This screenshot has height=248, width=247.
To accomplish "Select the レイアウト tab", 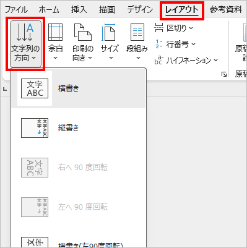I will pyautogui.click(x=182, y=10).
